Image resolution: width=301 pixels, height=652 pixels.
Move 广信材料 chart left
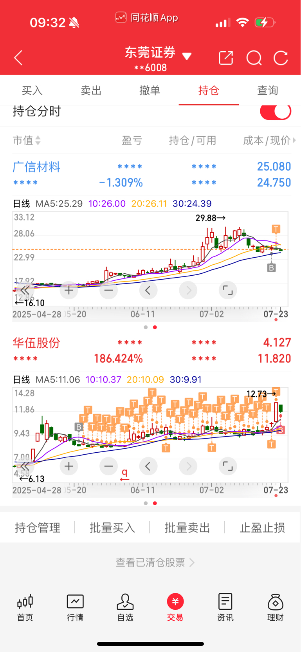tap(148, 290)
